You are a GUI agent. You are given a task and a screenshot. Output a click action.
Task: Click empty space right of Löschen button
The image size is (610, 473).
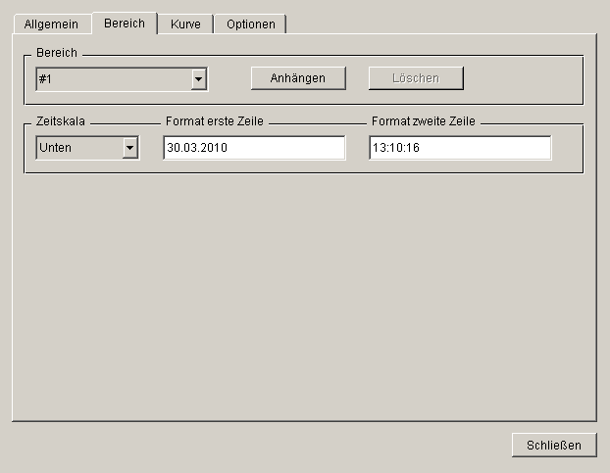[520, 78]
